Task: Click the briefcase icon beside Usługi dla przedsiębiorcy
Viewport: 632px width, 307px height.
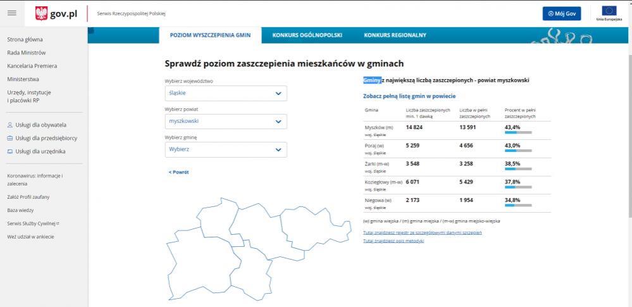Action: click(10, 139)
